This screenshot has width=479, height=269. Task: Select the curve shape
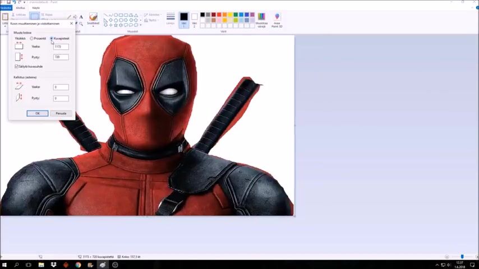tap(110, 15)
